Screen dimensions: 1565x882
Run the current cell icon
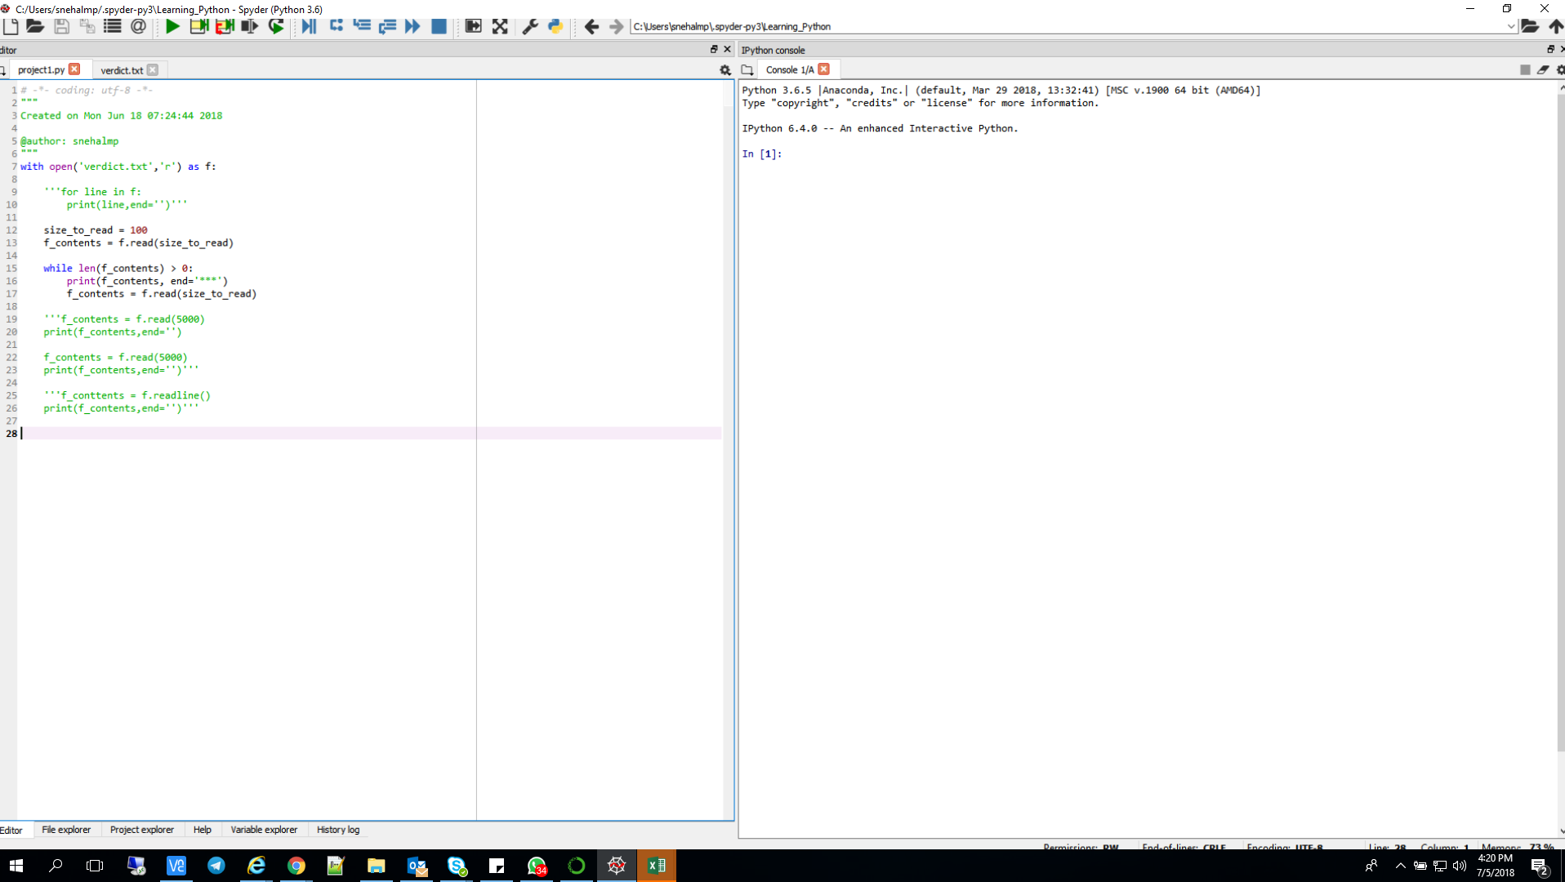(198, 26)
